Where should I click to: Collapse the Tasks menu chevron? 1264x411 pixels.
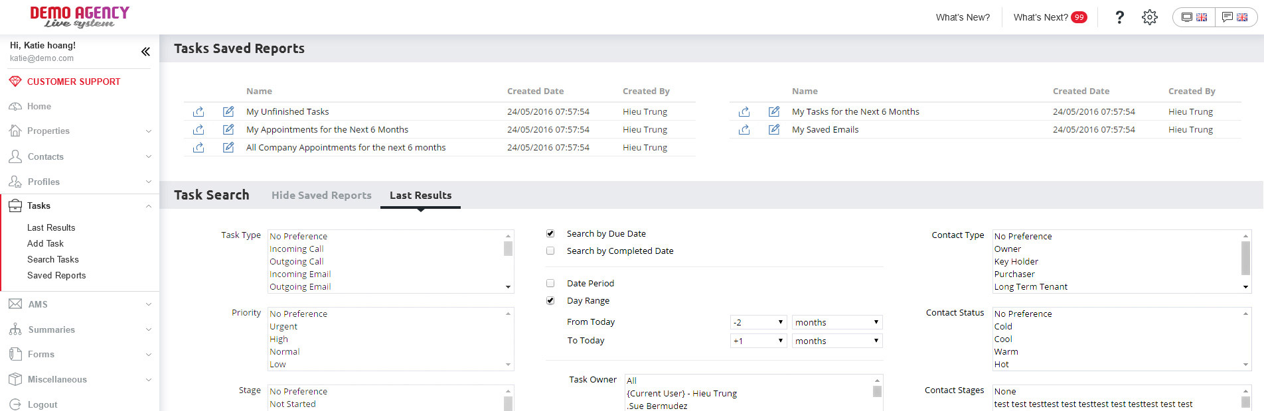point(148,206)
